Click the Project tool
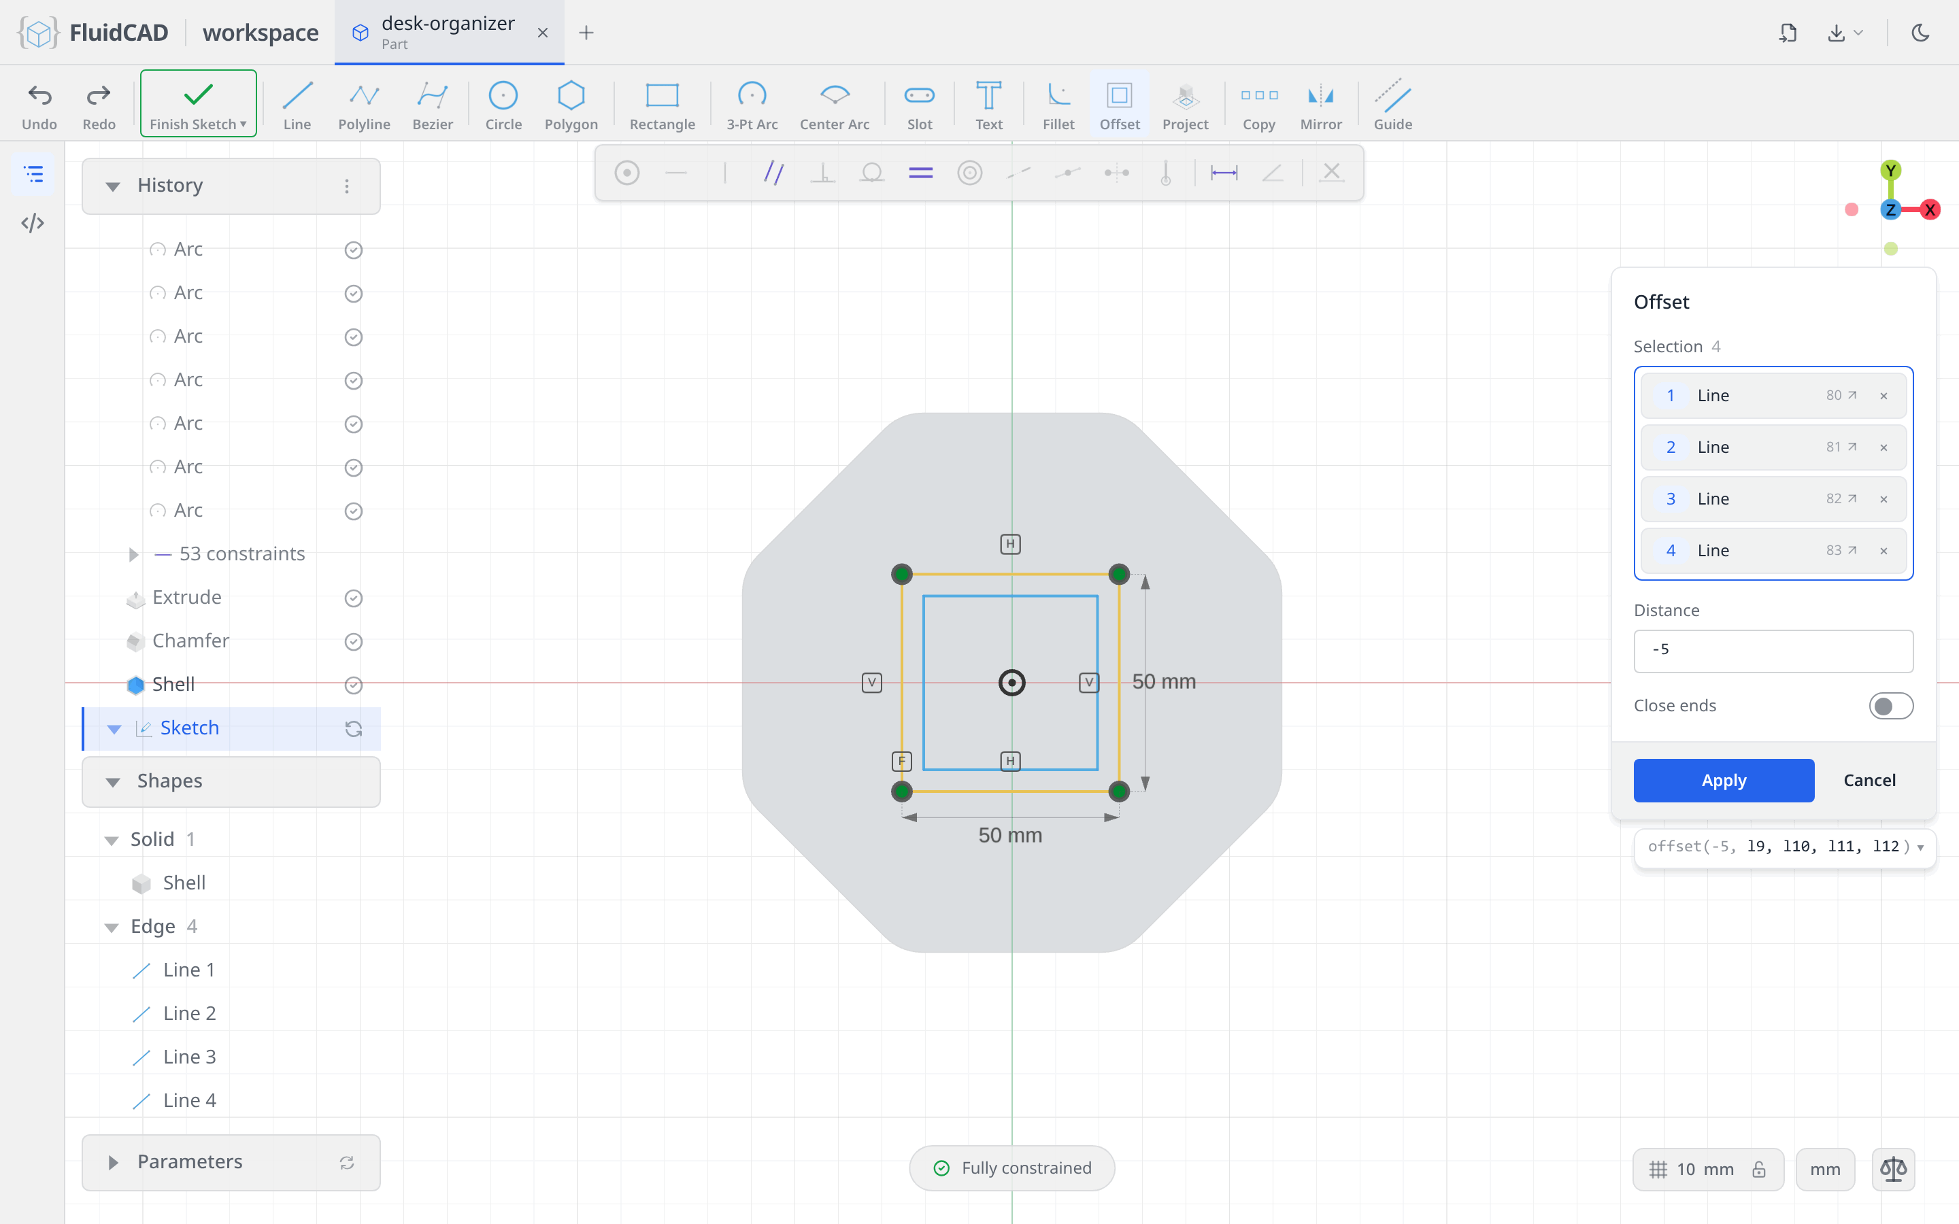Screen dimensions: 1959x1224 pyautogui.click(x=1184, y=105)
